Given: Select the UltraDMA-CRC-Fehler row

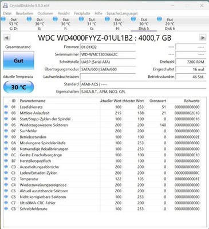Looking at the screenshot, I should coord(102,203).
